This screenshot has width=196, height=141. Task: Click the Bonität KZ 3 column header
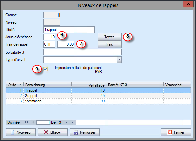pos(135,85)
